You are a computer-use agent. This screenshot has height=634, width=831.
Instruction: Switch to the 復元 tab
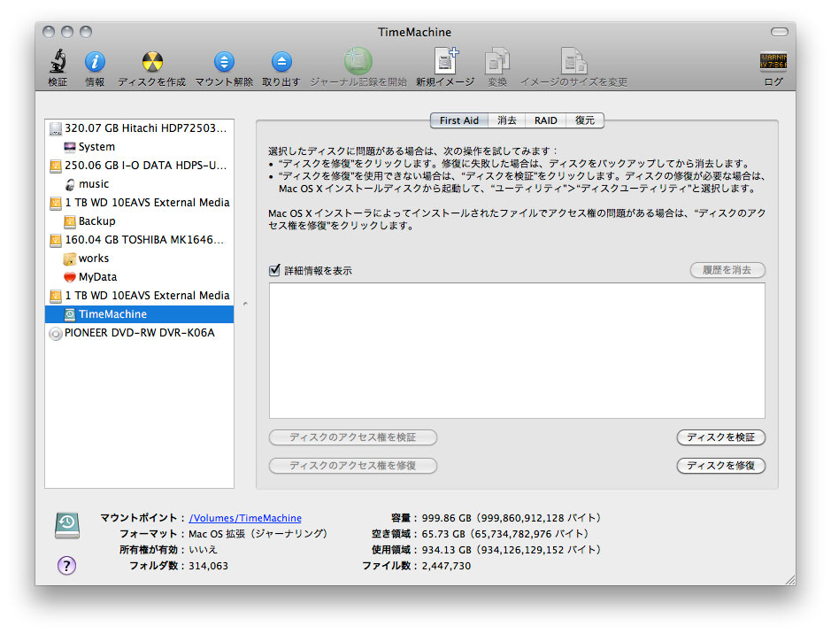[585, 120]
